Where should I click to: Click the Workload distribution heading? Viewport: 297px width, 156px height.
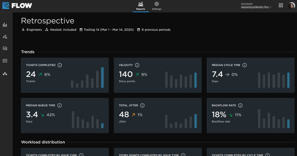pyautogui.click(x=43, y=142)
